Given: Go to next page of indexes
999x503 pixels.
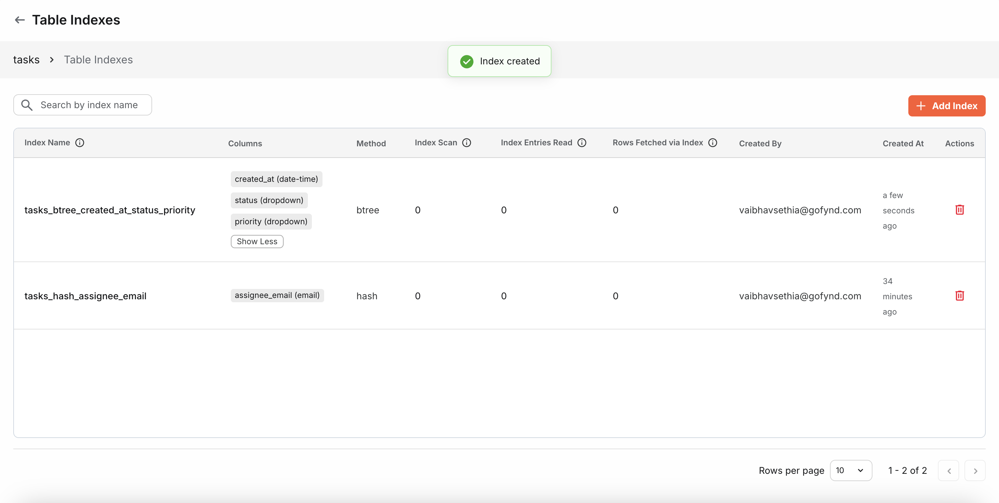Looking at the screenshot, I should pyautogui.click(x=975, y=471).
